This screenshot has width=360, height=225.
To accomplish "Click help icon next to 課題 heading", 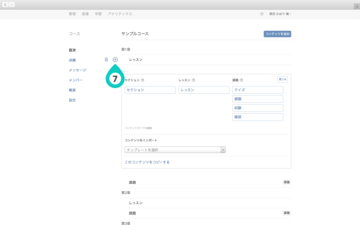I will click(x=241, y=80).
